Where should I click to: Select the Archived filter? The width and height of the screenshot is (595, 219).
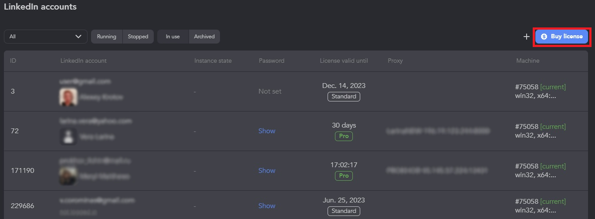pyautogui.click(x=204, y=37)
